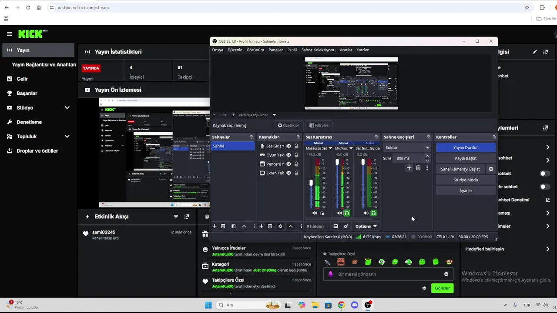The height and width of the screenshot is (313, 557).
Task: Click the green Gönder send button
Action: click(442, 288)
